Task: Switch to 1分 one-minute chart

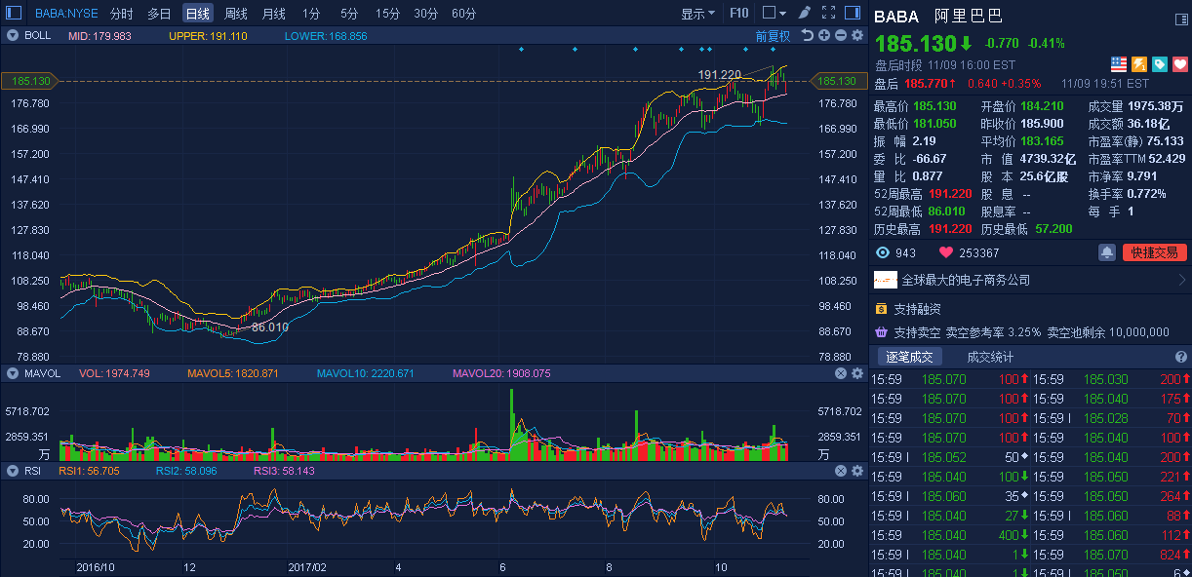Action: point(311,14)
